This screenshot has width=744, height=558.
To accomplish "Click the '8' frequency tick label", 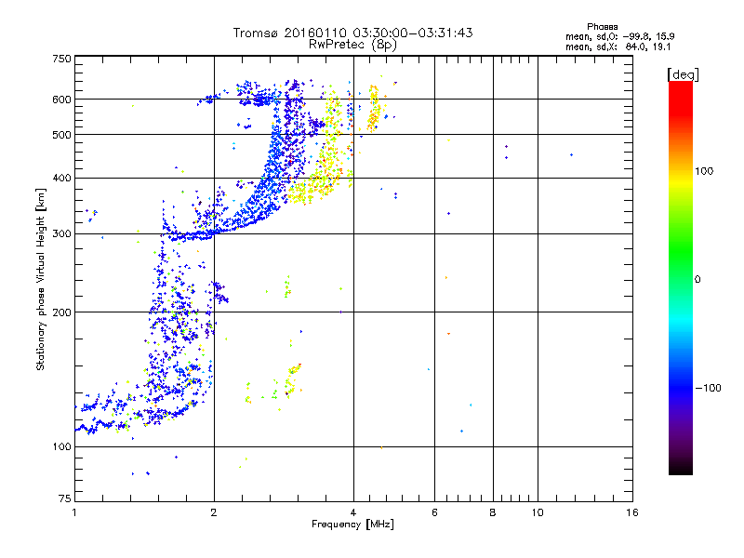I will pos(493,512).
